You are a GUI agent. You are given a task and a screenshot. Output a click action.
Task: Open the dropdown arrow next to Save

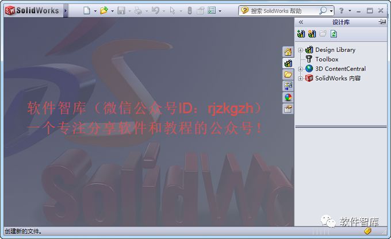pos(129,11)
